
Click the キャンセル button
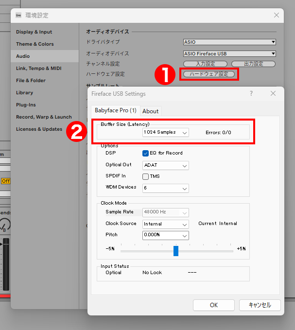click(x=260, y=305)
